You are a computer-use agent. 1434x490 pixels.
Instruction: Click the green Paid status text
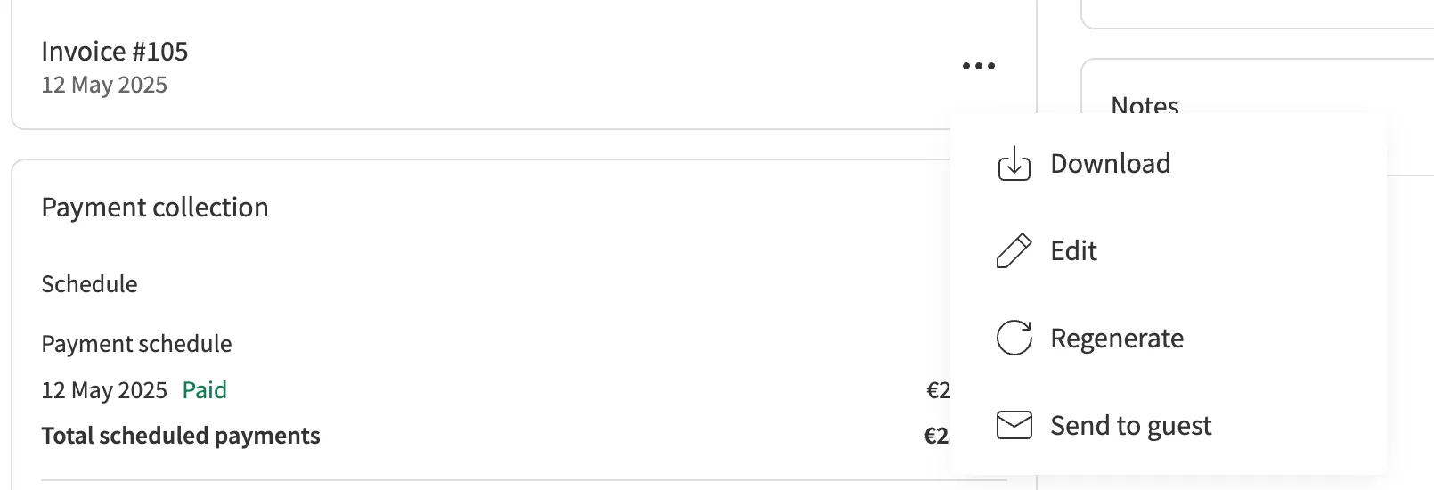tap(204, 390)
